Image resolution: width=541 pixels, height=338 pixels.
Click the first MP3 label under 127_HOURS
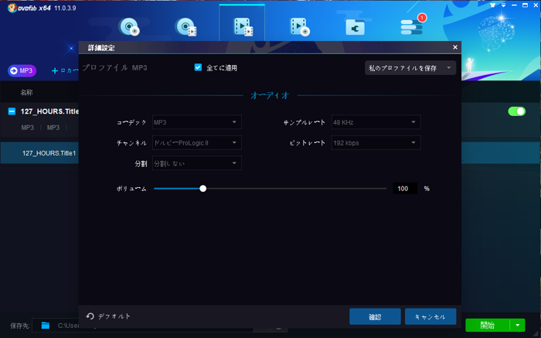click(28, 128)
